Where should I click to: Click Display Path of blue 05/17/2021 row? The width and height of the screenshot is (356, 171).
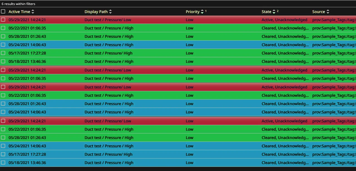coord(108,154)
